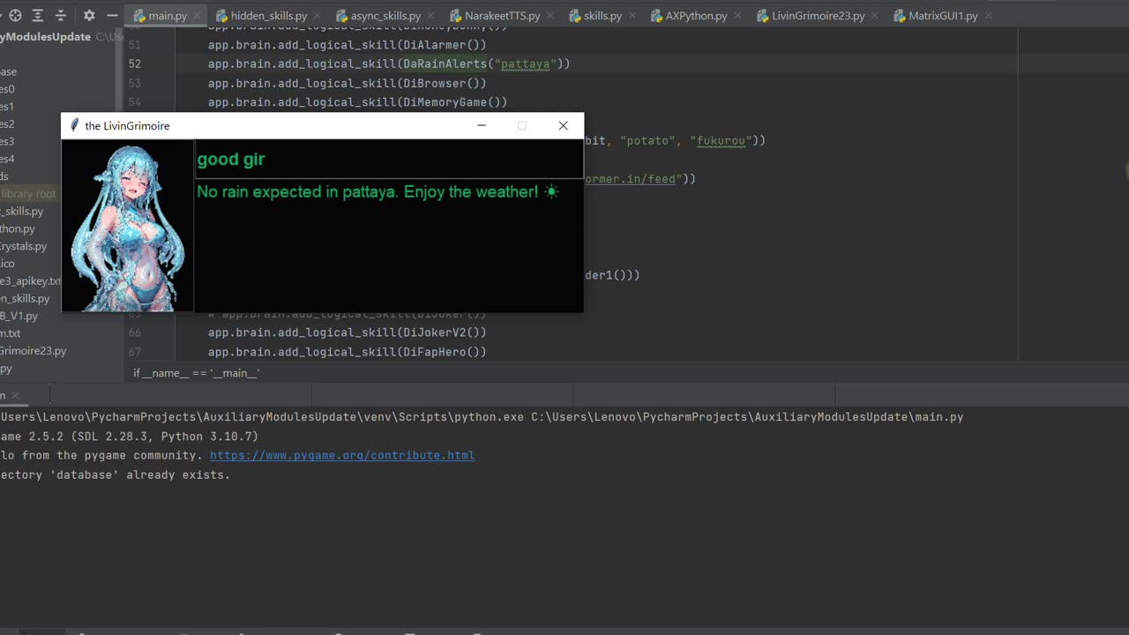Click the python file icon on LivinGrimoire23.py tab
The width and height of the screenshot is (1129, 635).
(763, 16)
